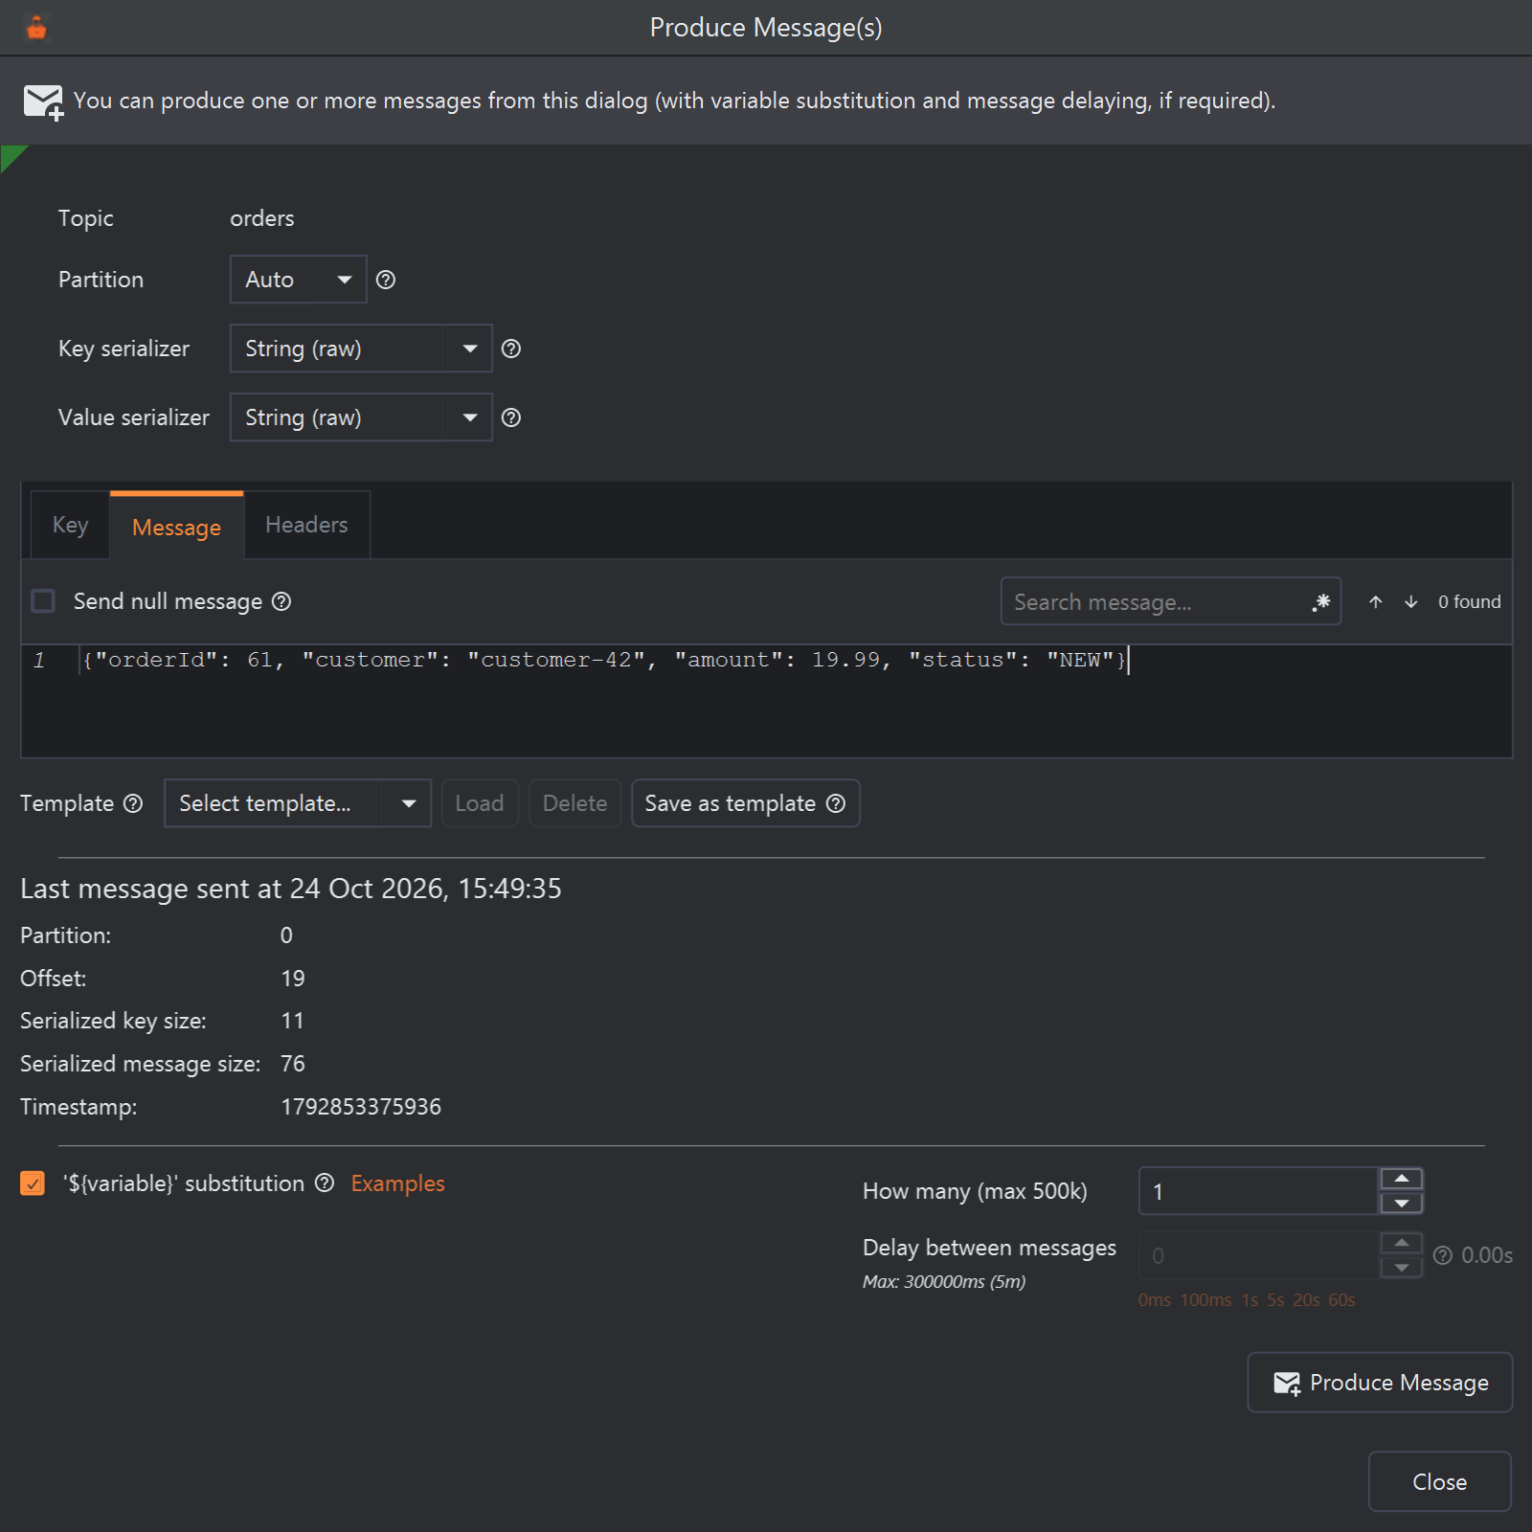
Task: Click the Delete template button
Action: click(x=575, y=803)
